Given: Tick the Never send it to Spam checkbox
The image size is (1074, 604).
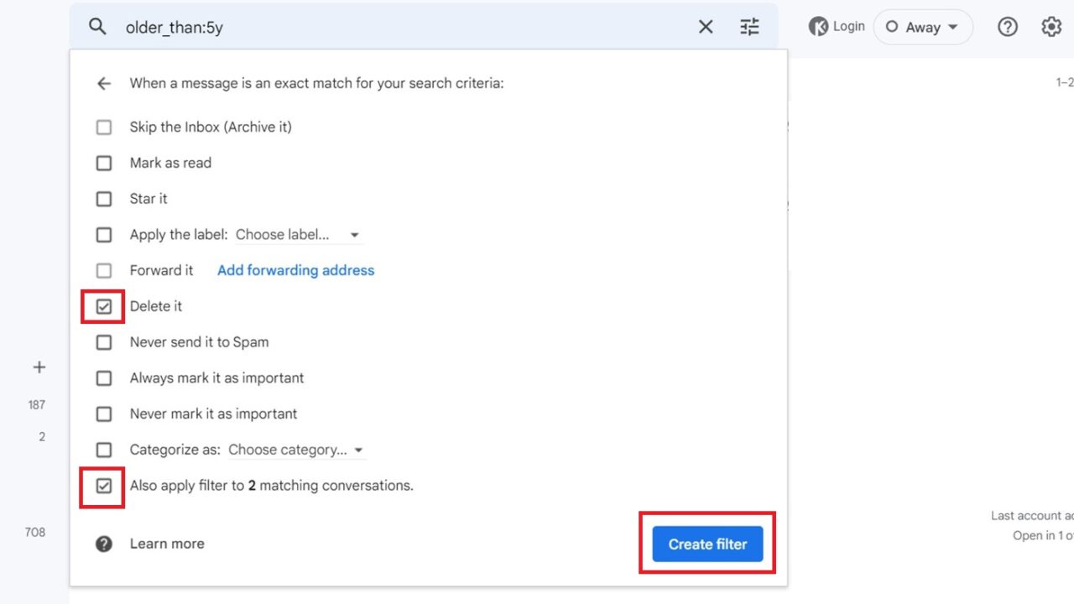Looking at the screenshot, I should click(104, 342).
